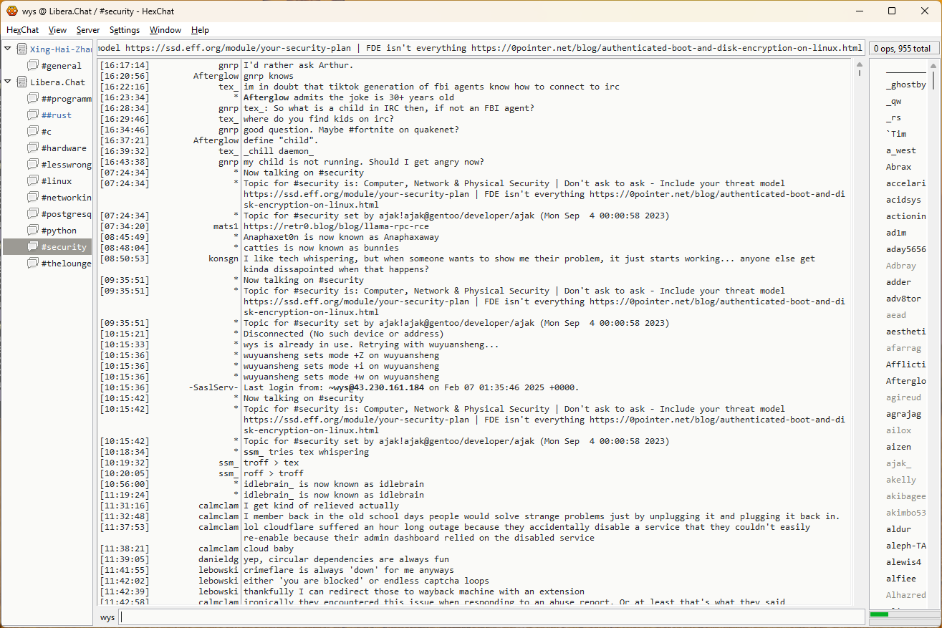Open the 0pointer.net link in the topic bar
This screenshot has height=628, width=942.
(667, 49)
